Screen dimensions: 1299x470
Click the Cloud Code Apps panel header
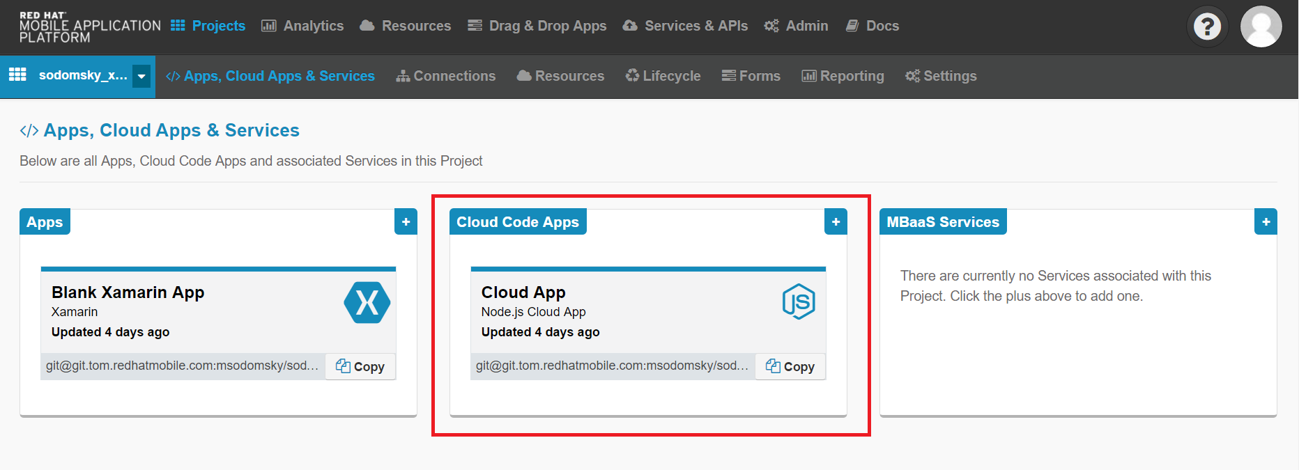[518, 222]
